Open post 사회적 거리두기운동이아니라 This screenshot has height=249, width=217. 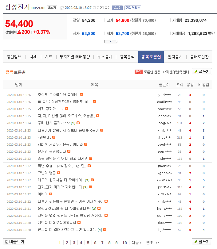tap(60, 144)
